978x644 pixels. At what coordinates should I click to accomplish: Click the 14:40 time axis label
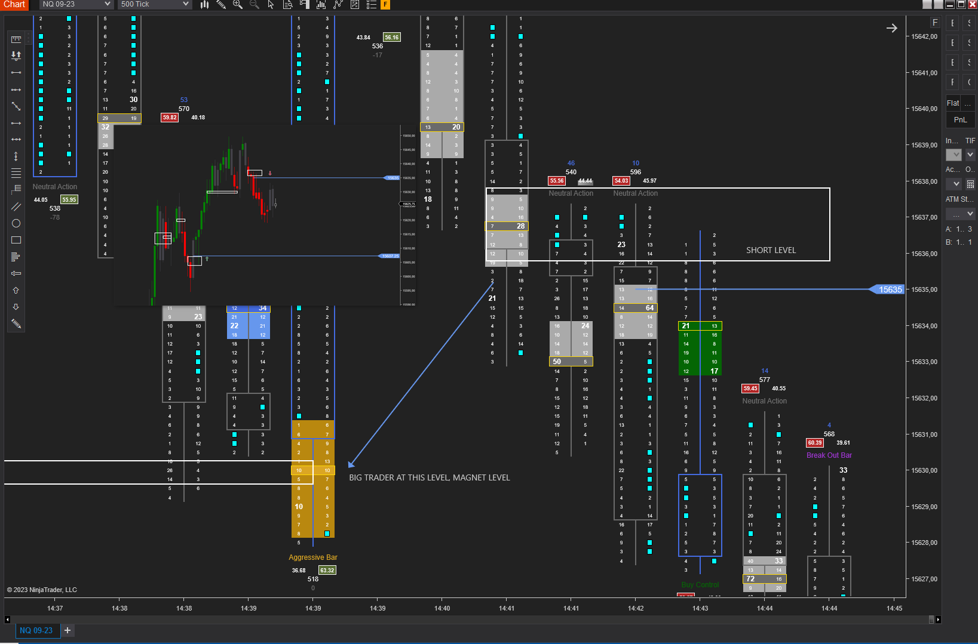pyautogui.click(x=442, y=608)
